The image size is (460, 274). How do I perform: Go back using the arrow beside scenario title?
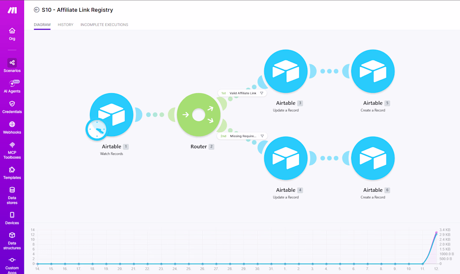(x=36, y=10)
